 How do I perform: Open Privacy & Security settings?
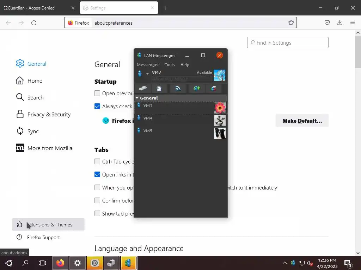tap(43, 114)
